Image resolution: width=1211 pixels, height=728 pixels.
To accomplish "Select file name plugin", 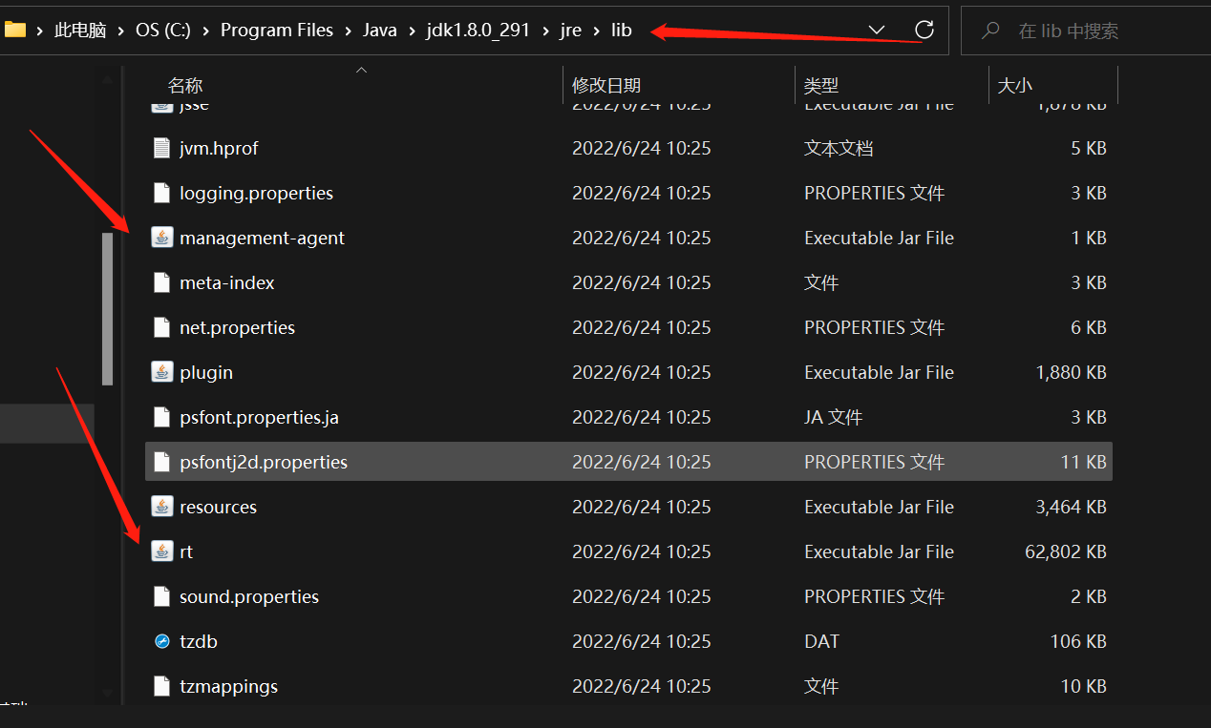I will click(x=206, y=372).
